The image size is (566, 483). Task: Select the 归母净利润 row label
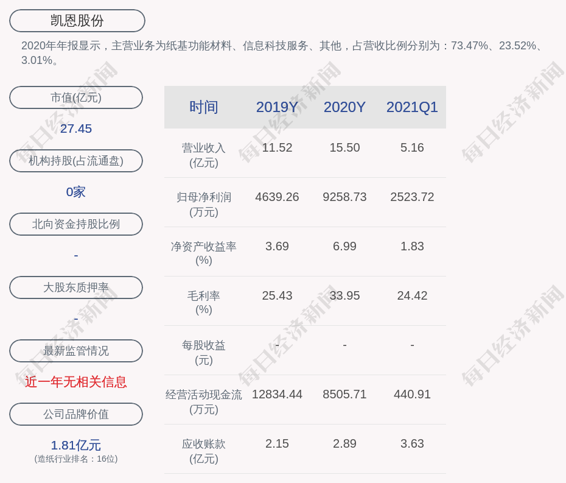(204, 205)
